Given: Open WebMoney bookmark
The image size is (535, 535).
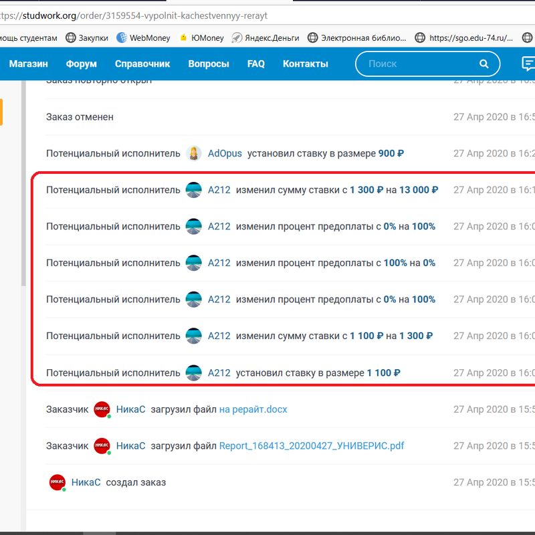Looking at the screenshot, I should click(143, 38).
